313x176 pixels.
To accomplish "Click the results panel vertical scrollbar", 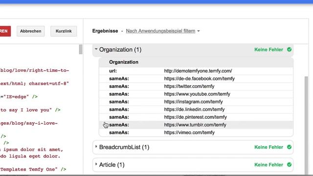I will 306,125.
